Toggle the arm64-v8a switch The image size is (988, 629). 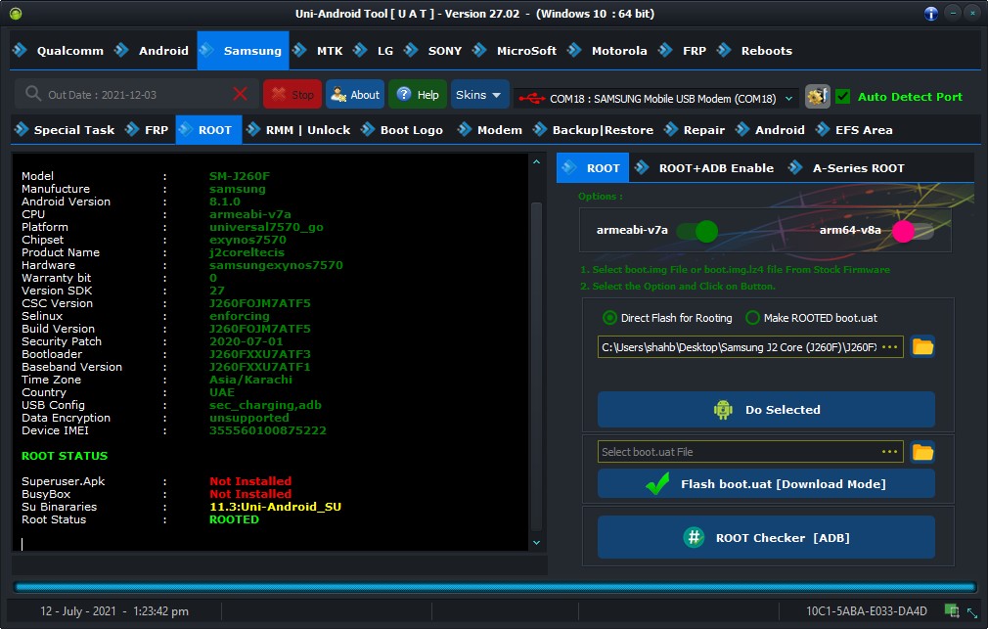[913, 231]
